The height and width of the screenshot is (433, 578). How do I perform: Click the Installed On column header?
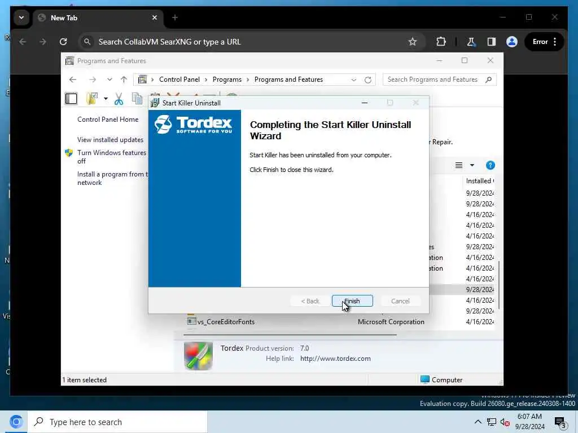click(x=479, y=181)
